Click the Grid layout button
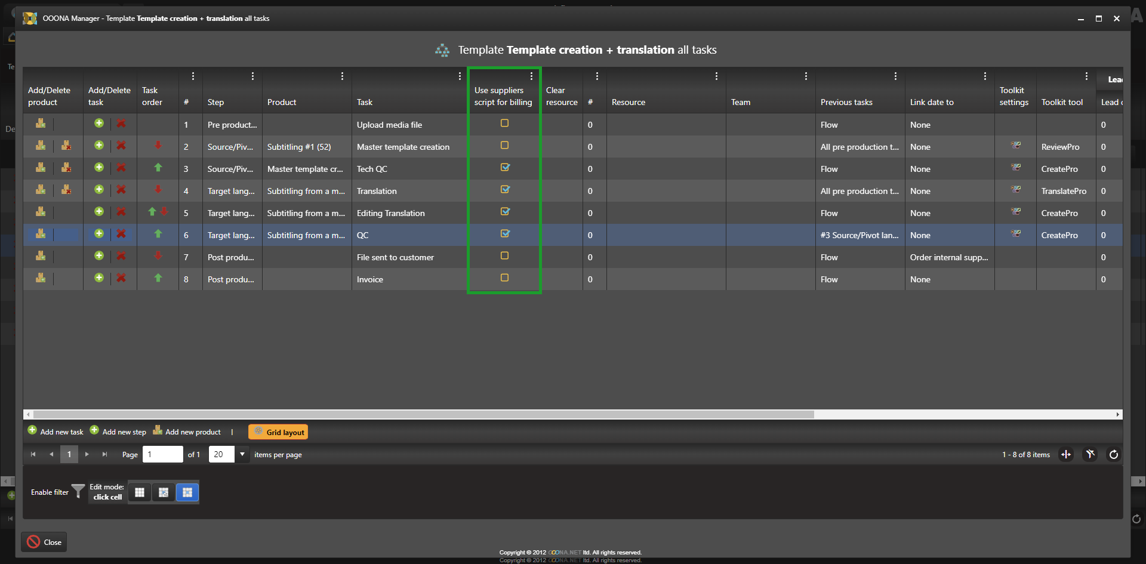 coord(278,432)
